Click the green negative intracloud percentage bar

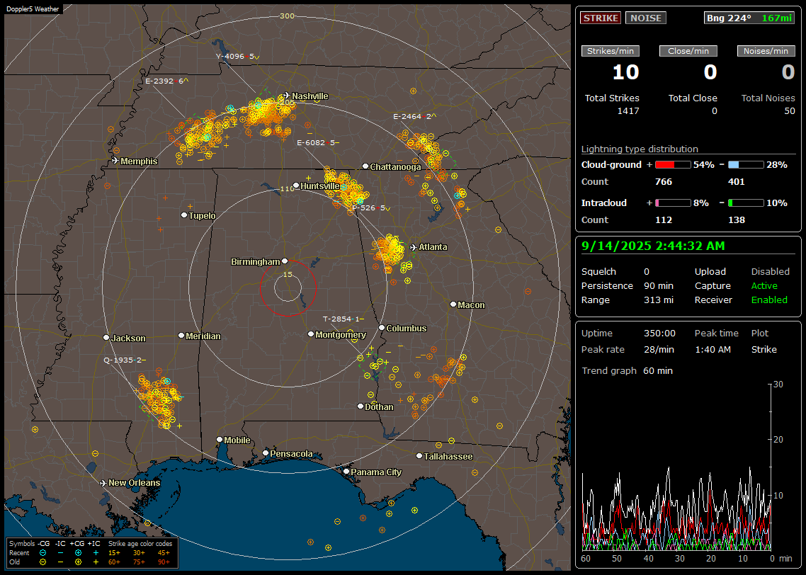coord(746,203)
